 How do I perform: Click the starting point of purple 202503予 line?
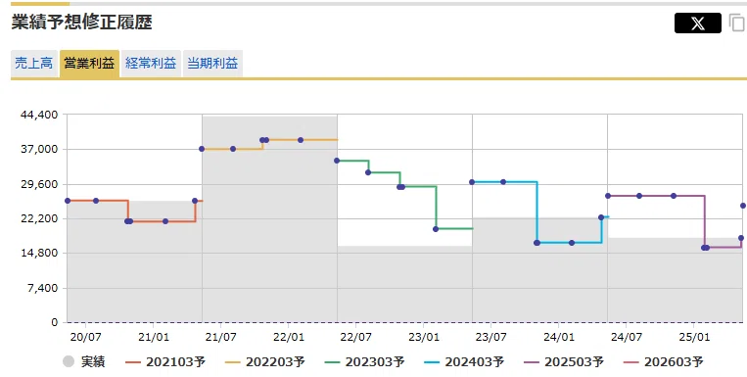tap(608, 196)
